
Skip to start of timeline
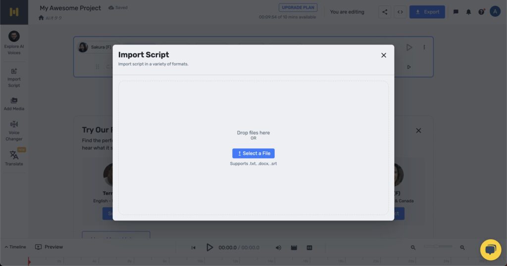click(x=194, y=248)
